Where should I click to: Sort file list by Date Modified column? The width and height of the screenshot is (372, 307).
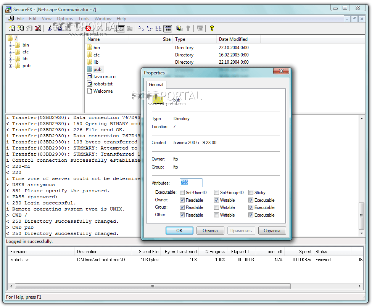tap(238, 39)
